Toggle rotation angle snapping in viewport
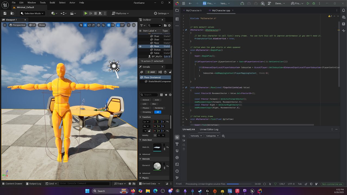347x195 pixels. 118,25
